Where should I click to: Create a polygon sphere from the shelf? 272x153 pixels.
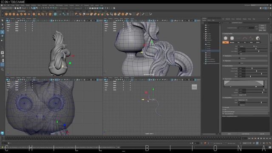[x=6, y=14]
